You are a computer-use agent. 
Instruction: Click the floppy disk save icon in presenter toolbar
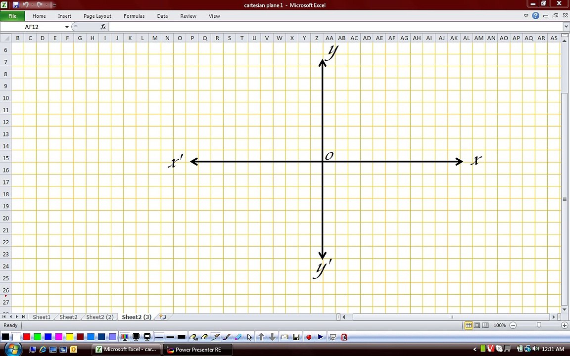(x=296, y=337)
